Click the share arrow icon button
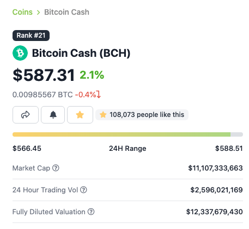249x229 pixels. tap(26, 115)
